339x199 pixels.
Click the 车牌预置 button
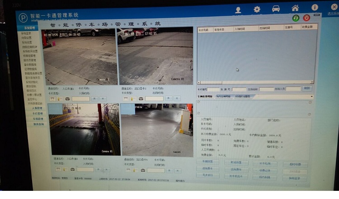pyautogui.click(x=207, y=162)
